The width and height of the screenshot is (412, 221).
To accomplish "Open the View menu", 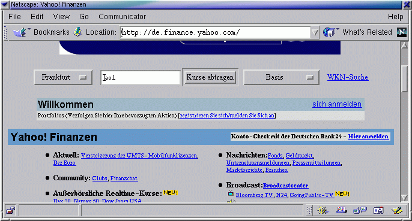I will tap(61, 17).
